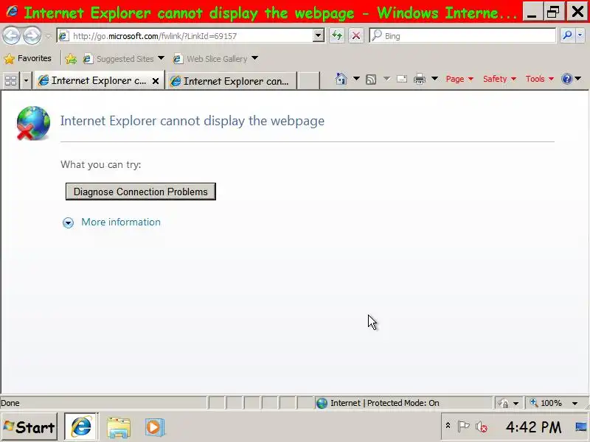Screen dimensions: 590x442
Task: Show Quick Tabs grid view
Action: (x=11, y=80)
